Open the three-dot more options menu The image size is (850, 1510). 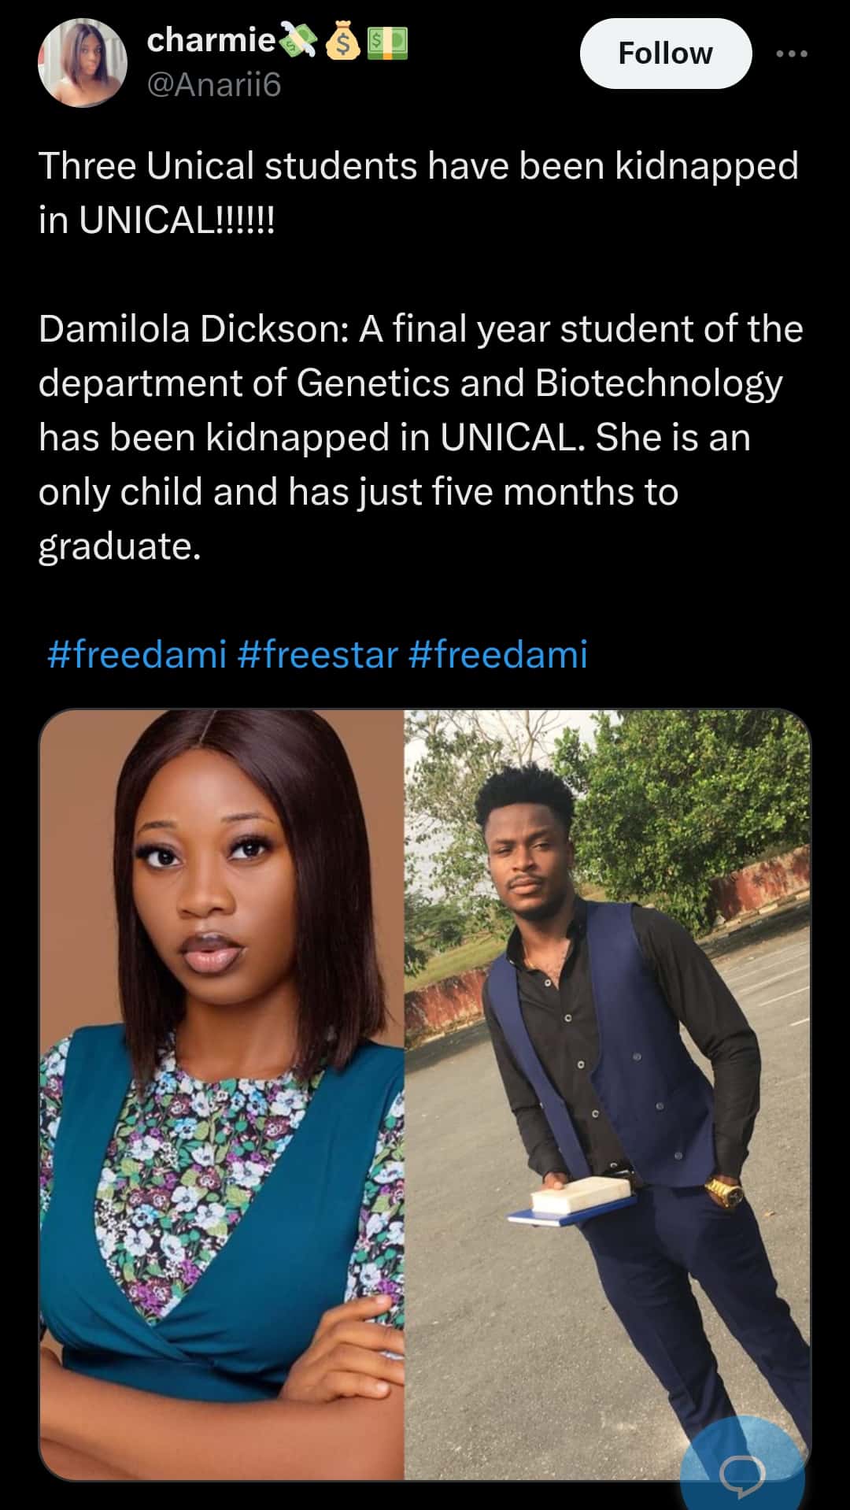791,54
